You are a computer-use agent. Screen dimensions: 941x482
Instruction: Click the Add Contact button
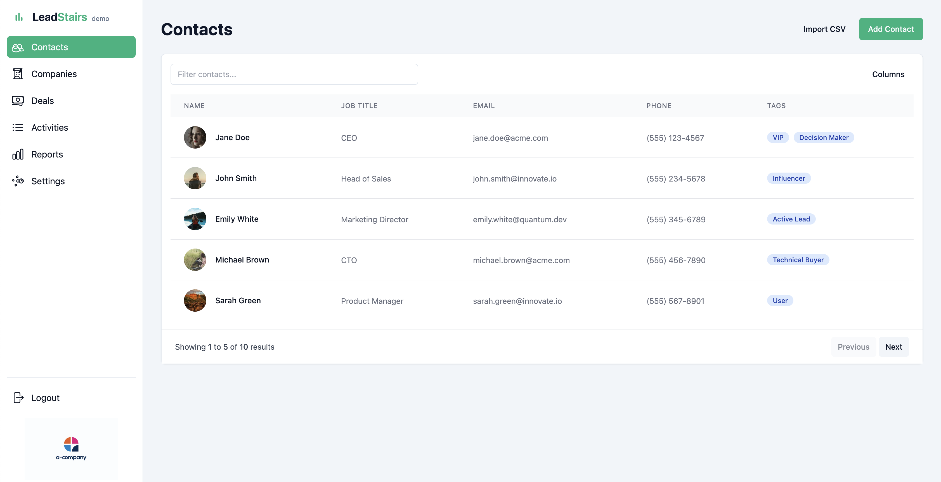891,29
